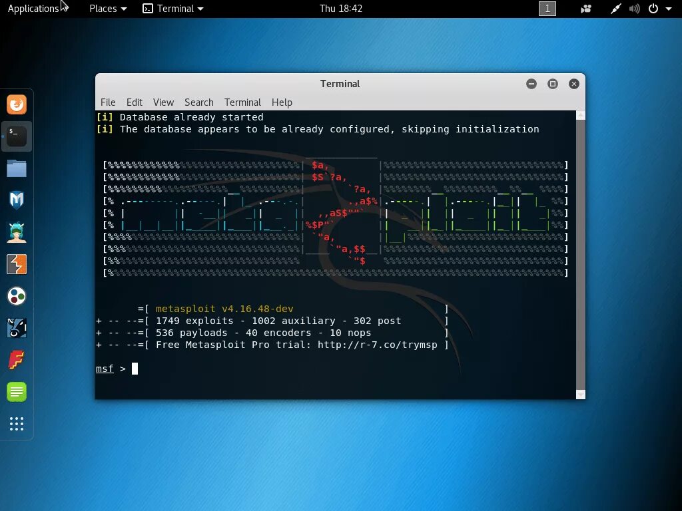The width and height of the screenshot is (682, 511).
Task: Click the '40 encoders' text
Action: tap(278, 333)
